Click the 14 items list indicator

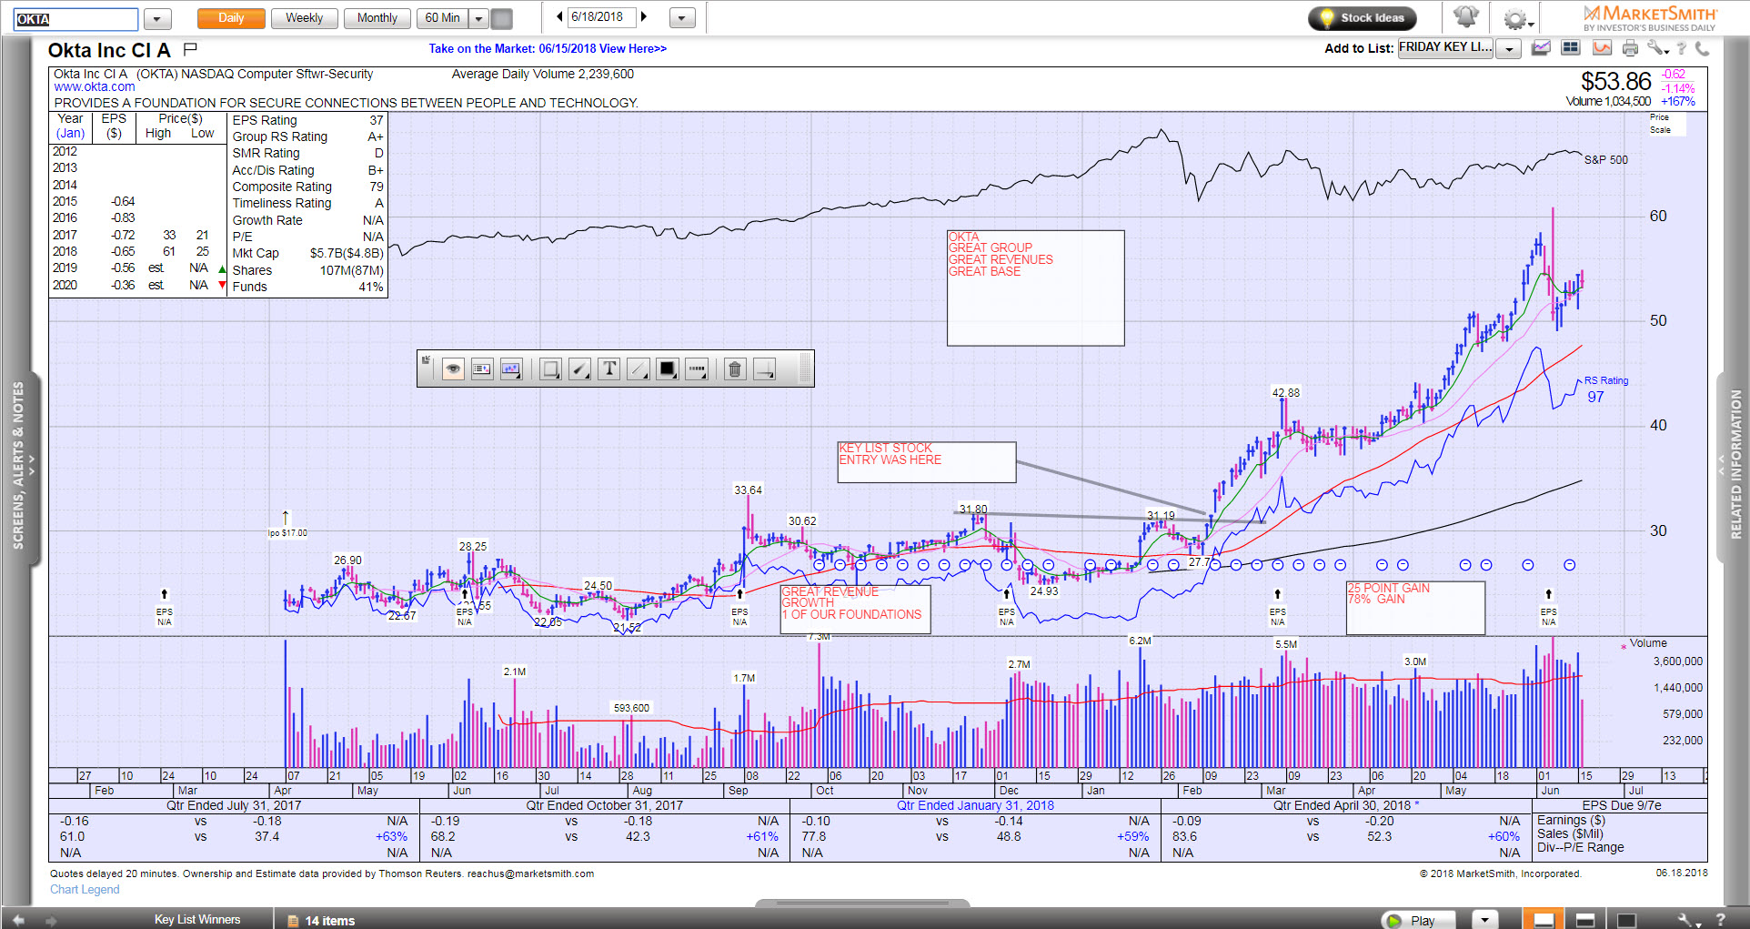pyautogui.click(x=322, y=921)
